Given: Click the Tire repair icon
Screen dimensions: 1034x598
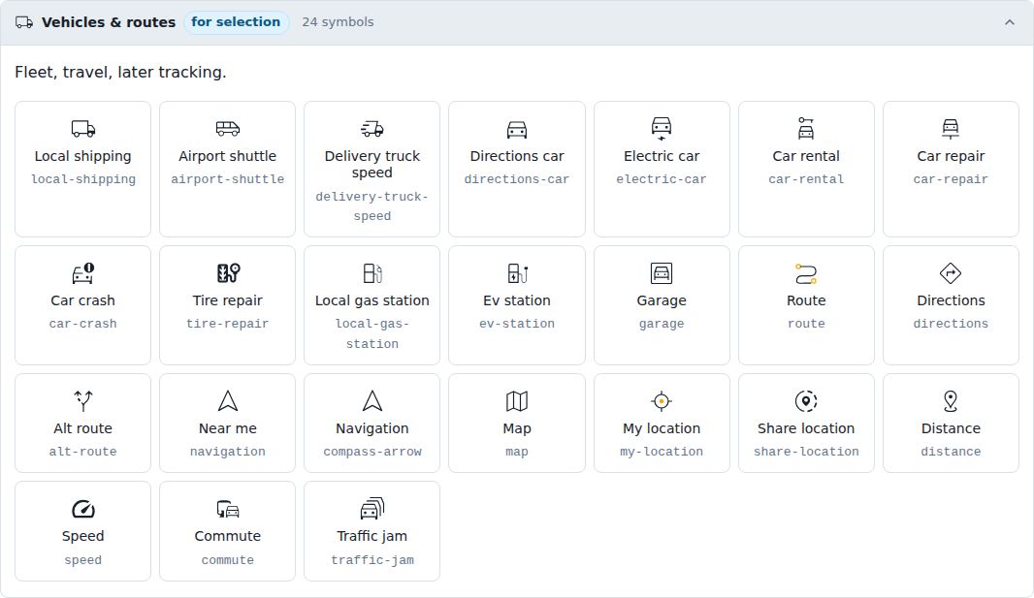Looking at the screenshot, I should 228,272.
